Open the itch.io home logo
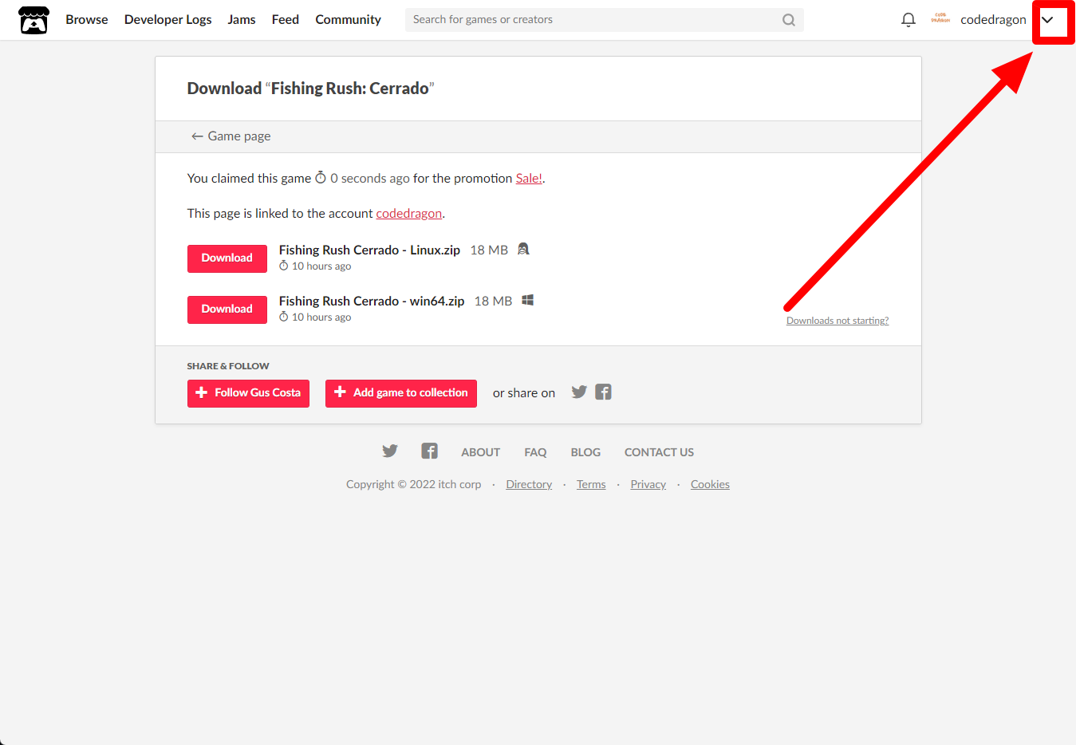This screenshot has height=745, width=1076. 34,20
